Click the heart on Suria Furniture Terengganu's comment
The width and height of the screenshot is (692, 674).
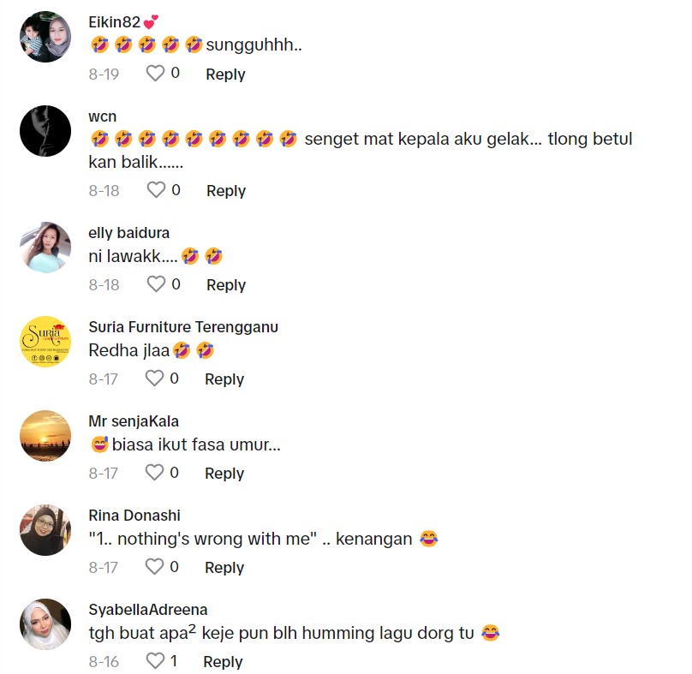154,379
